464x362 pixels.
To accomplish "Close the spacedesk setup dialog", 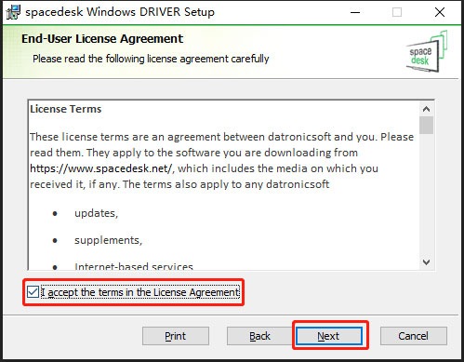I will click(440, 12).
